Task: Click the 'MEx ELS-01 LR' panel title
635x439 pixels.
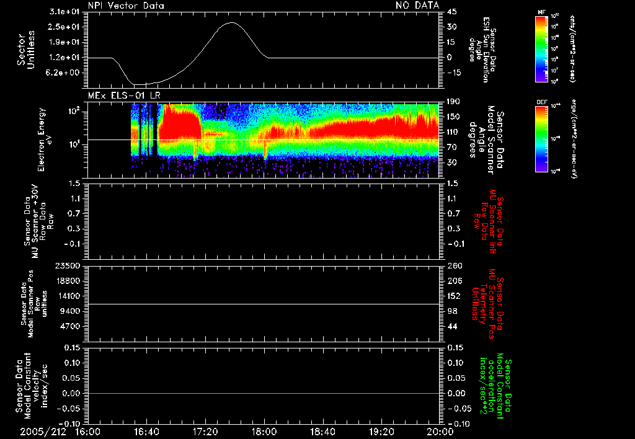Action: point(124,95)
